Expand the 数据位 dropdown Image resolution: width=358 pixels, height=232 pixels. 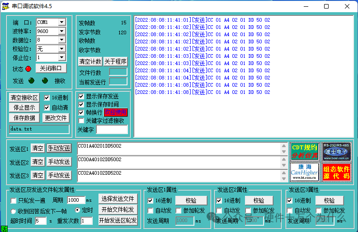61,40
